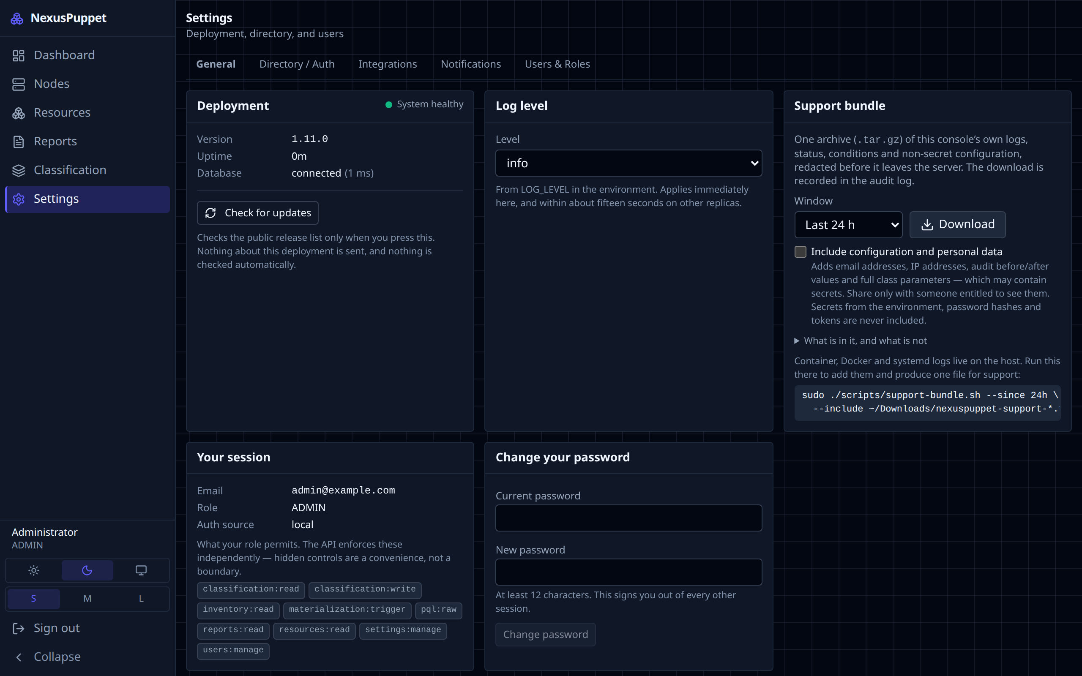Viewport: 1082px width, 676px height.
Task: Click the System healthy status indicator
Action: [424, 104]
